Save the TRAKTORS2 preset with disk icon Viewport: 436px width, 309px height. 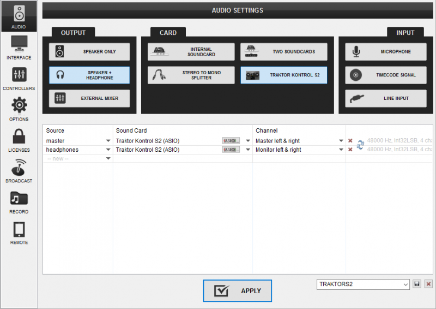417,284
